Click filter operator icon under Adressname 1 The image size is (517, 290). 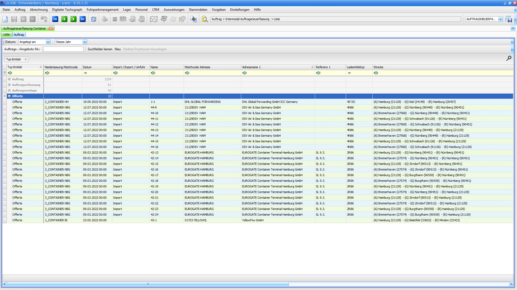(x=245, y=72)
